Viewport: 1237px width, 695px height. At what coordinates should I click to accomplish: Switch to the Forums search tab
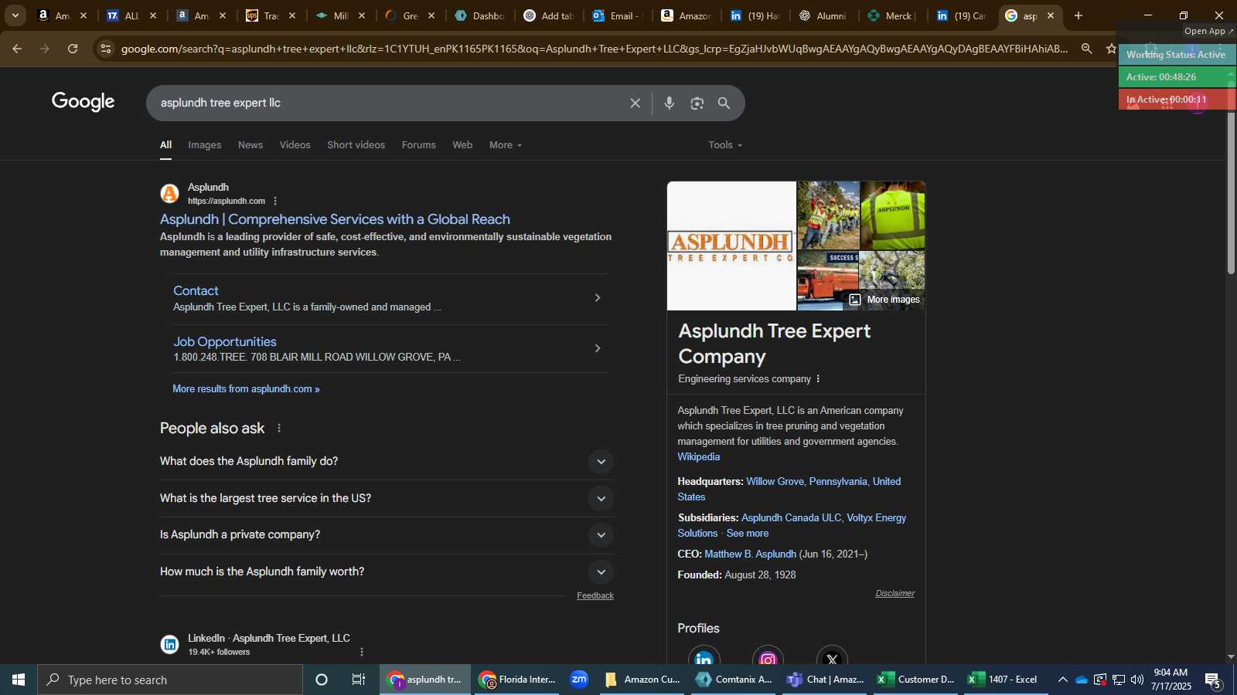[419, 145]
